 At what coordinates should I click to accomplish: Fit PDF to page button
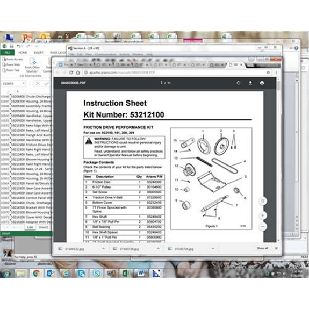coord(262,201)
